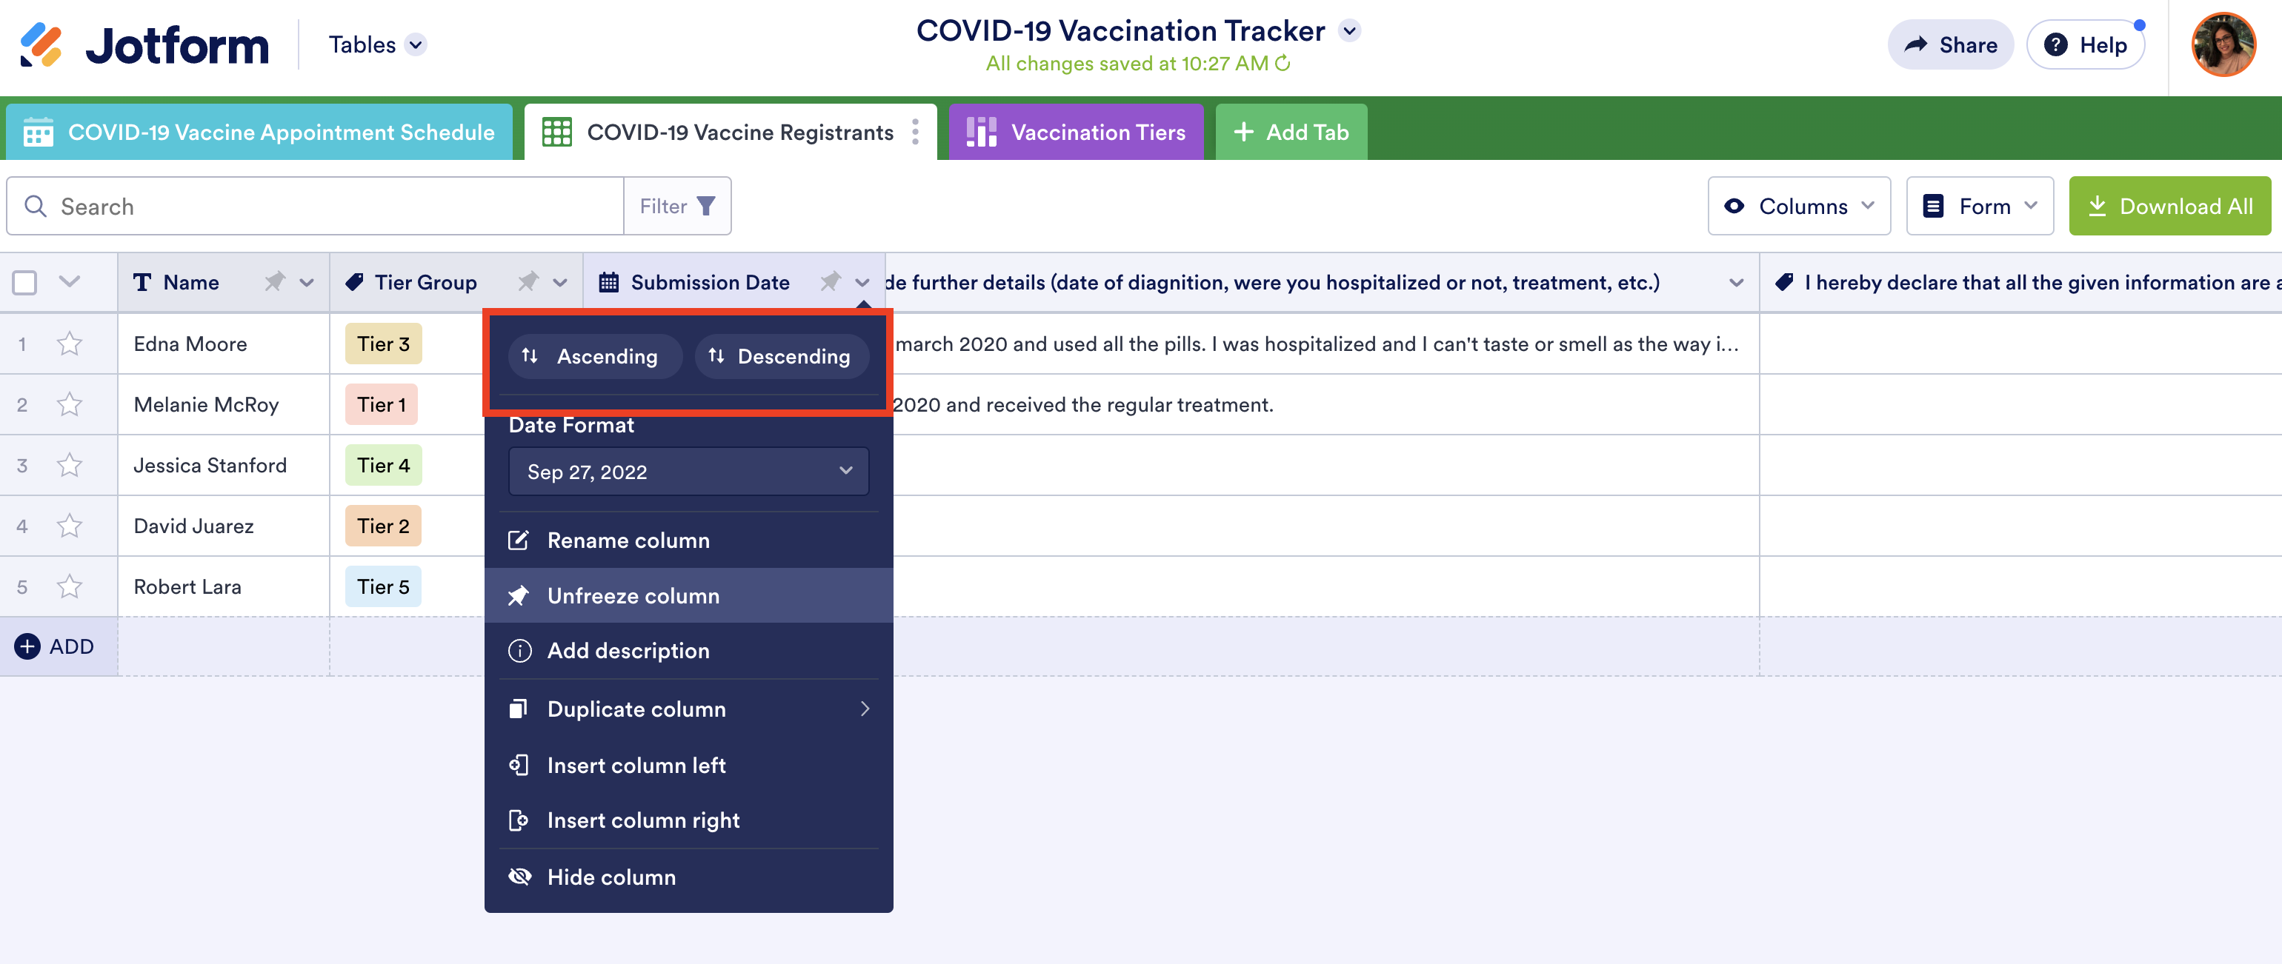Select Hide column from menu
The width and height of the screenshot is (2282, 964).
coord(611,877)
